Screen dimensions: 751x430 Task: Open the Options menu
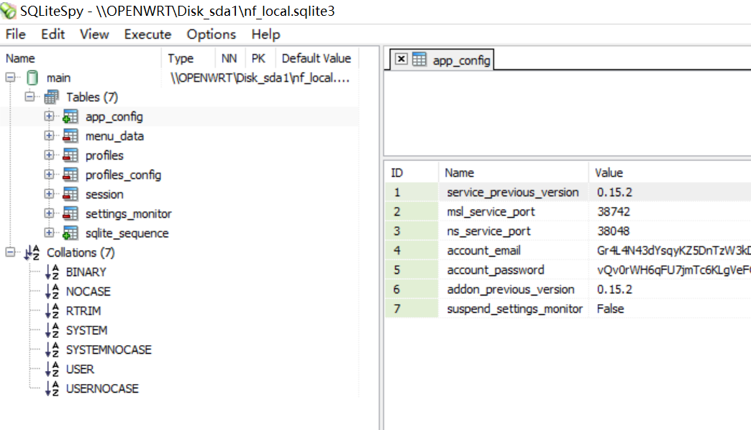(x=211, y=35)
